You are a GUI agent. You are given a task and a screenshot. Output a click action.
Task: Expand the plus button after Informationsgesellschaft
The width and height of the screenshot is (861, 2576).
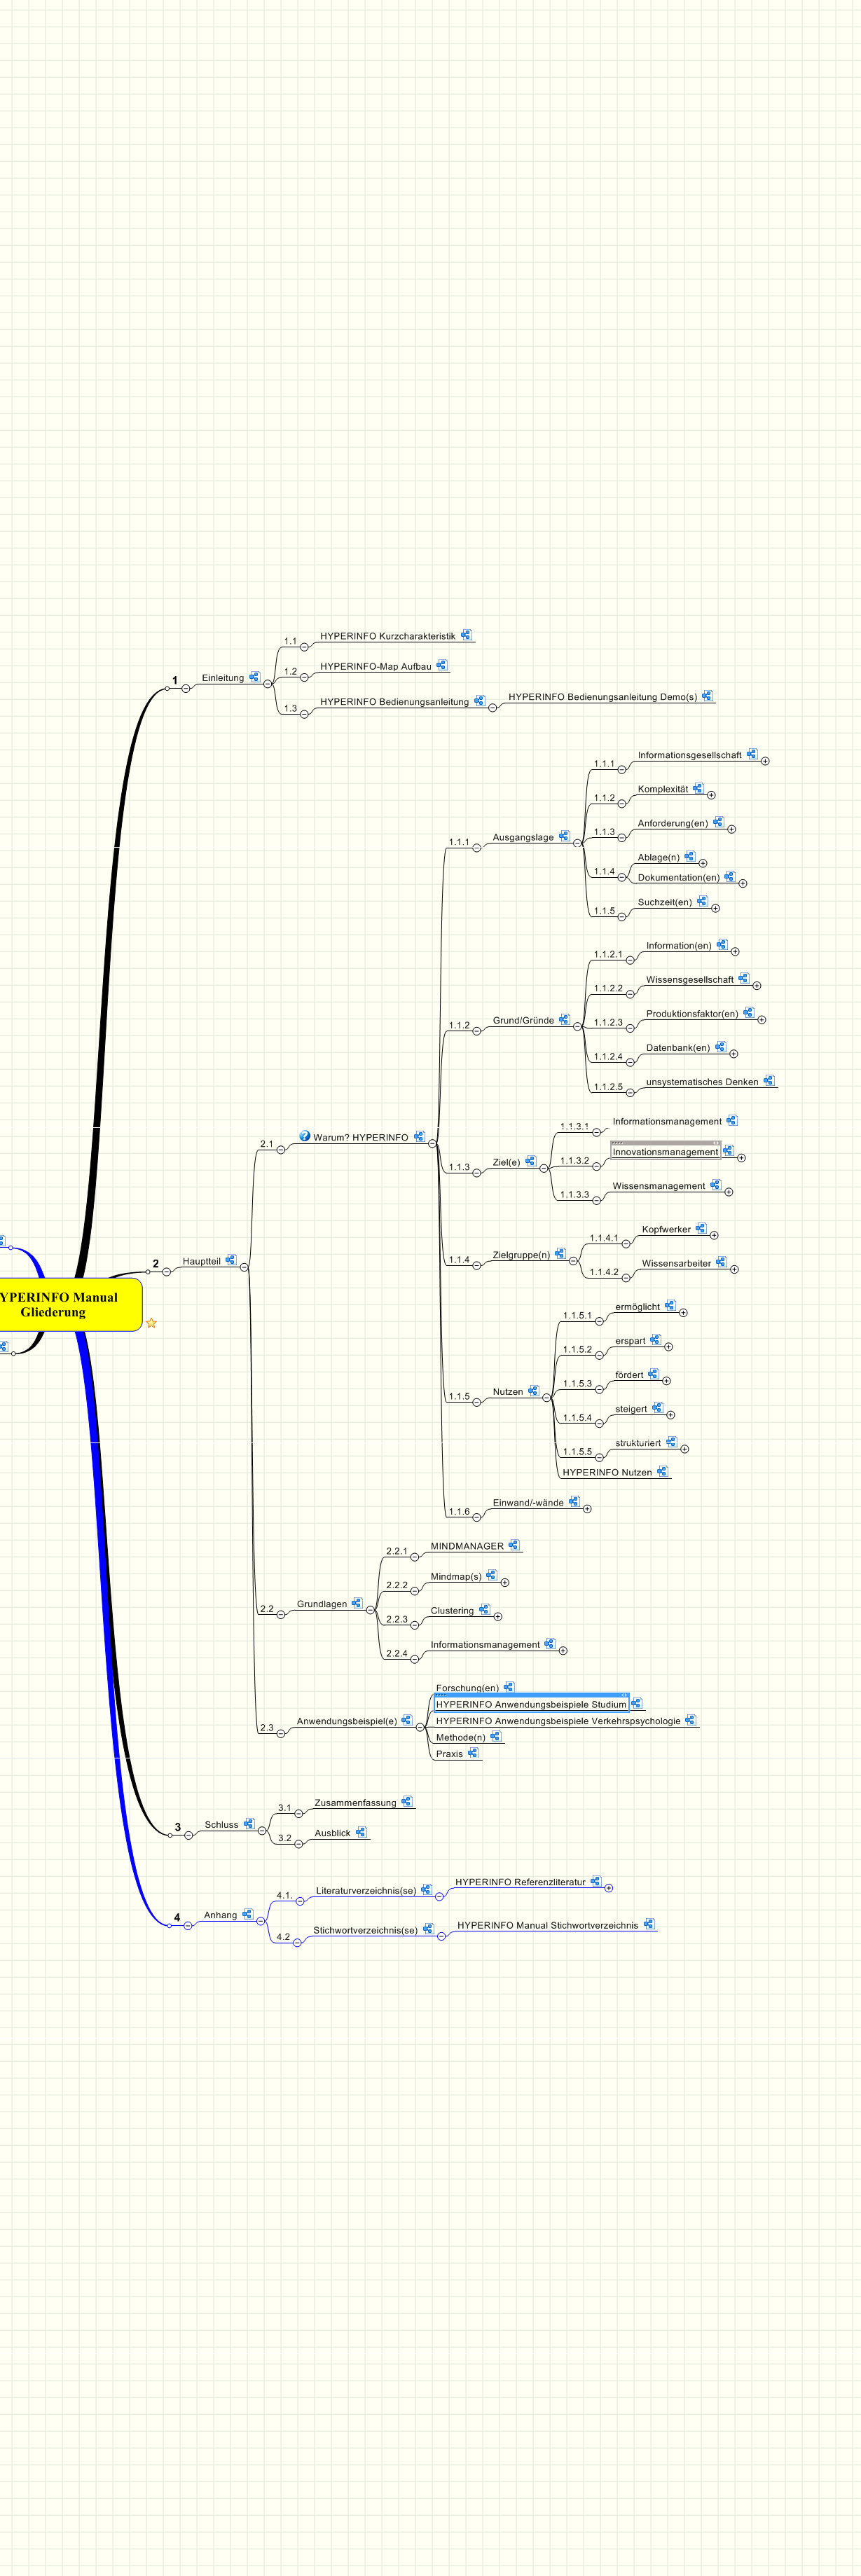click(765, 761)
